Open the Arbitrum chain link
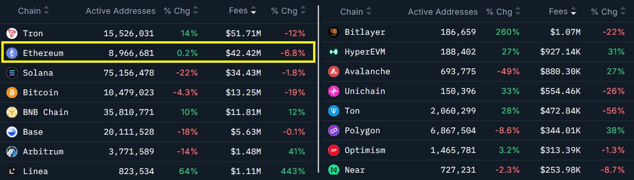This screenshot has height=180, width=634. tap(43, 152)
